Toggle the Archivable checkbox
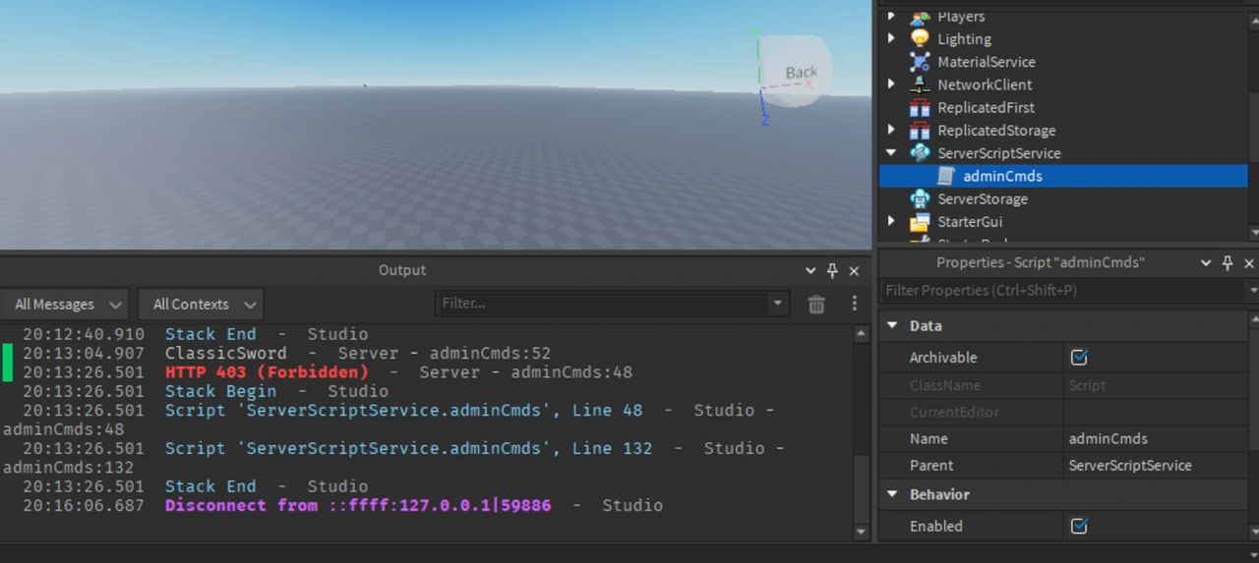Screen dimensions: 1259x563 coord(1079,358)
